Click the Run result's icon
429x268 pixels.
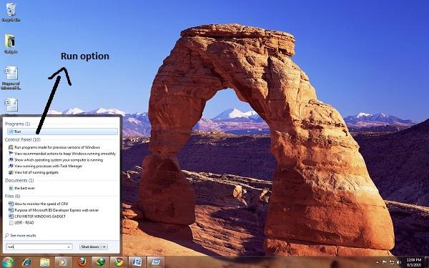pos(11,131)
